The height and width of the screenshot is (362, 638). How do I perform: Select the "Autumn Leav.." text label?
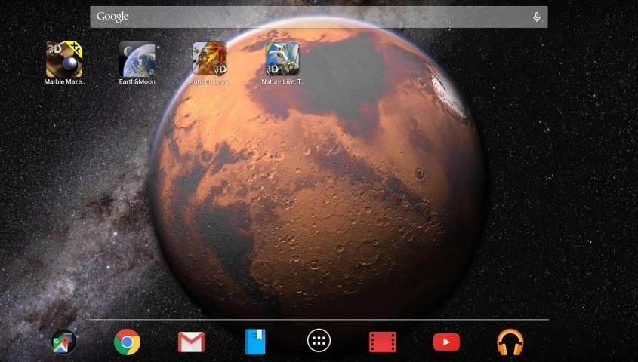coord(210,81)
